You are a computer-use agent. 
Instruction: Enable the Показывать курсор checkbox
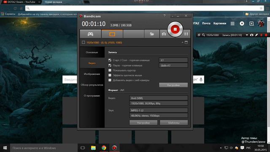(x=110, y=71)
